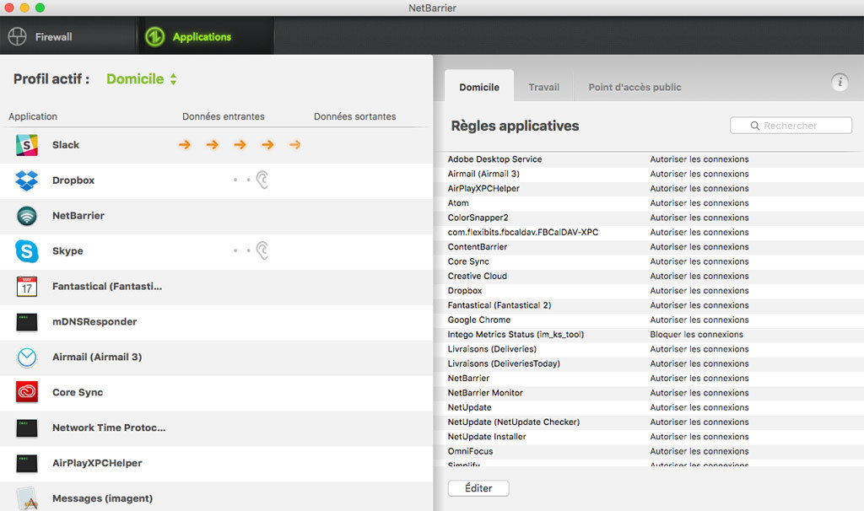Click the AirPlayXPCHelper terminal icon

click(26, 463)
